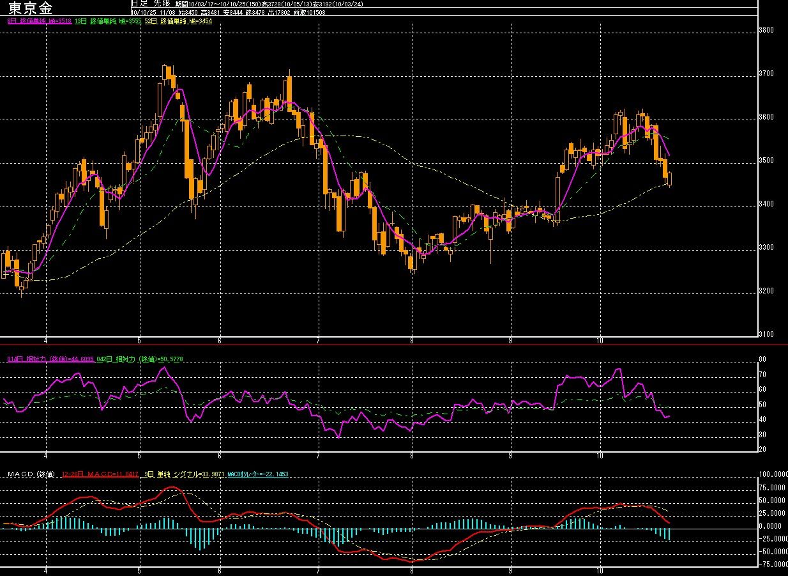Click month 9 label under price chart
The width and height of the screenshot is (788, 576).
[511, 341]
